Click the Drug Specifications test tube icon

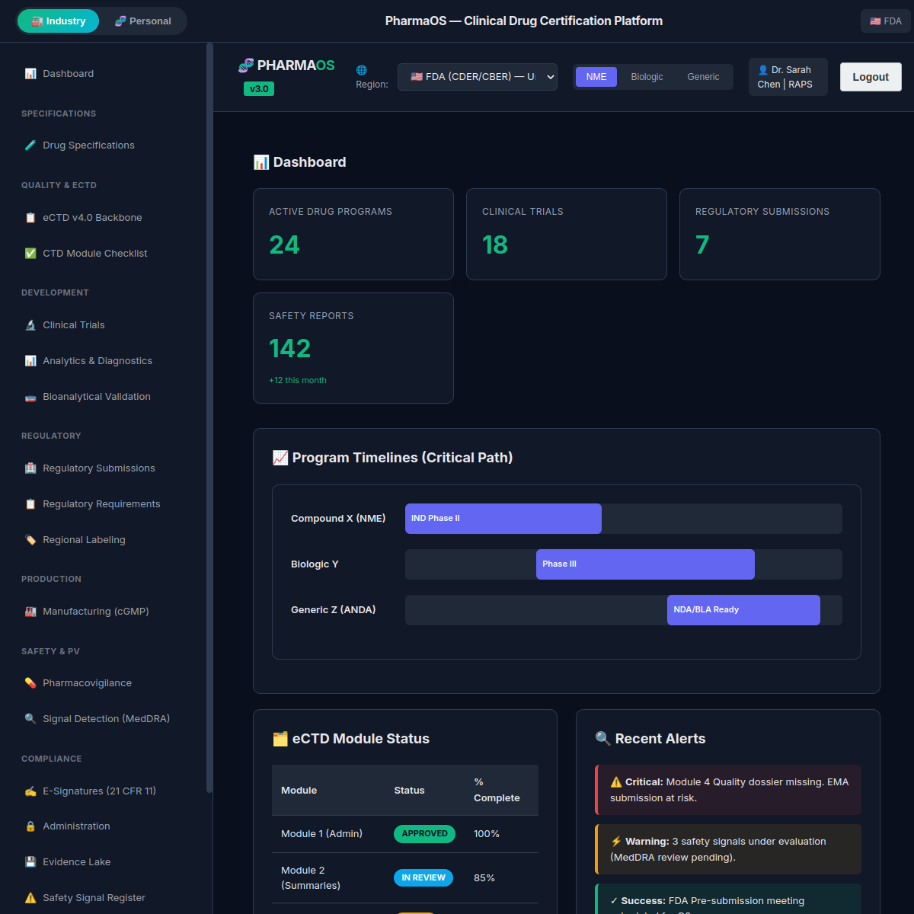point(30,145)
